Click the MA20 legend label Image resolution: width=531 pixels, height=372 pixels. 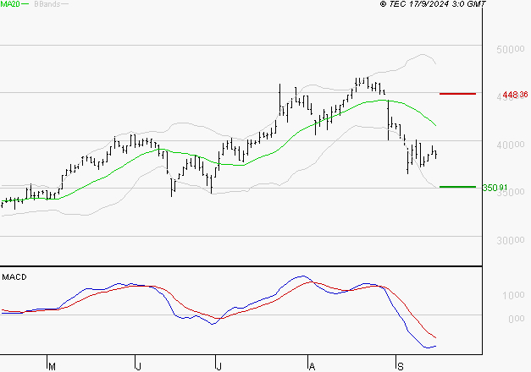[x=10, y=4]
